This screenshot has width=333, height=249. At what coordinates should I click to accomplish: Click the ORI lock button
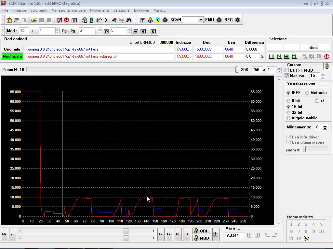point(201,231)
